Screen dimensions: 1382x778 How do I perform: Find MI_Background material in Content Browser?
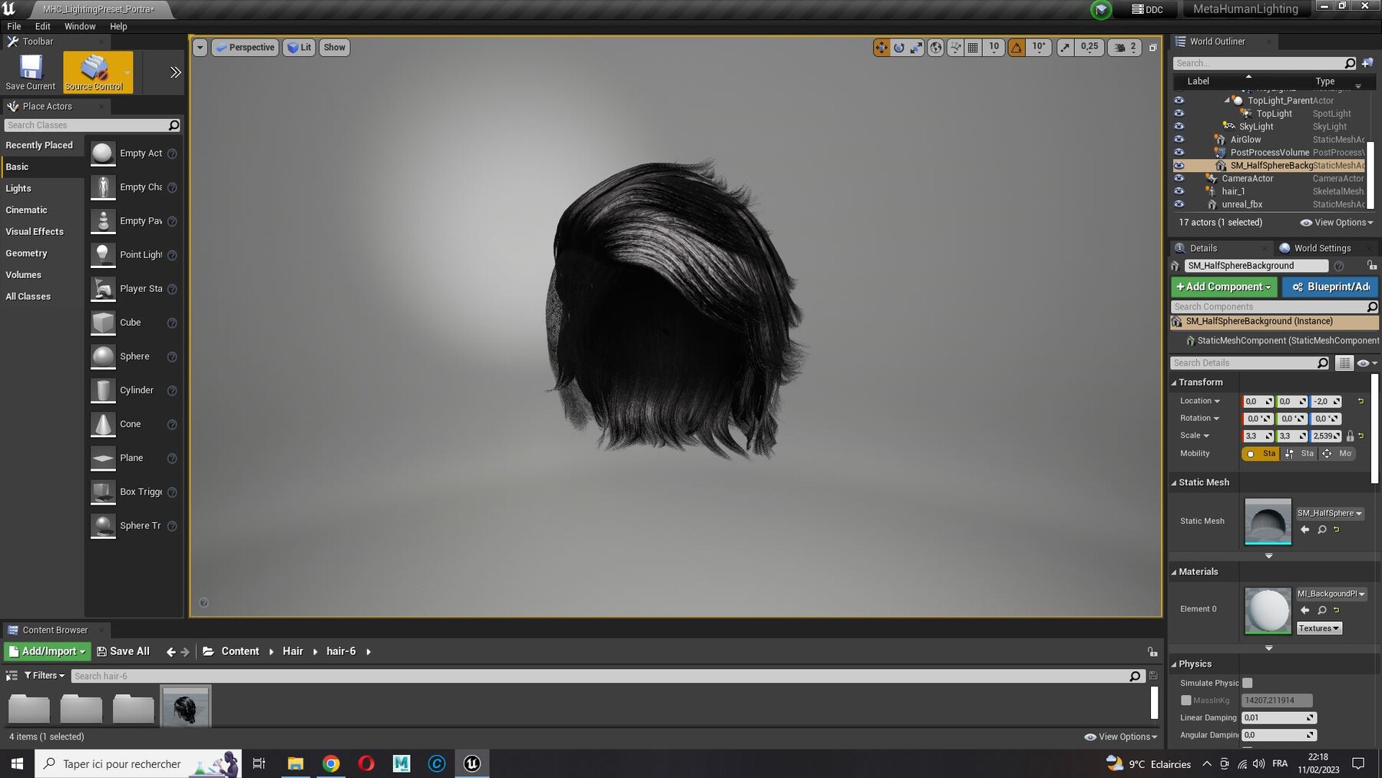pos(1321,611)
